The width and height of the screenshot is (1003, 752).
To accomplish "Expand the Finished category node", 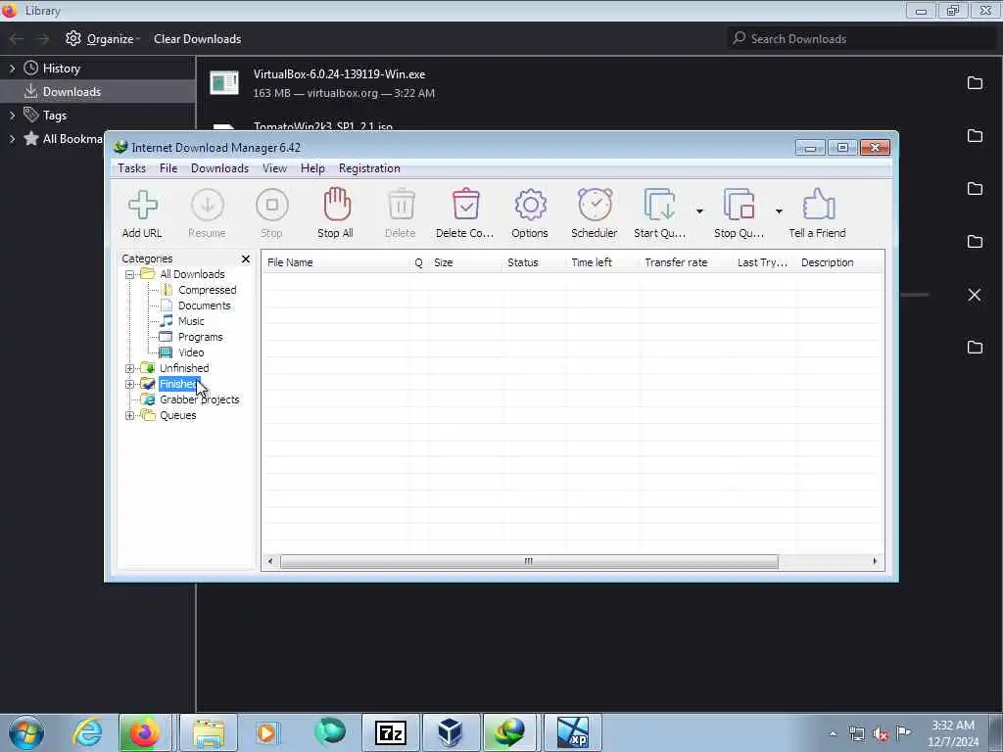I will point(130,384).
